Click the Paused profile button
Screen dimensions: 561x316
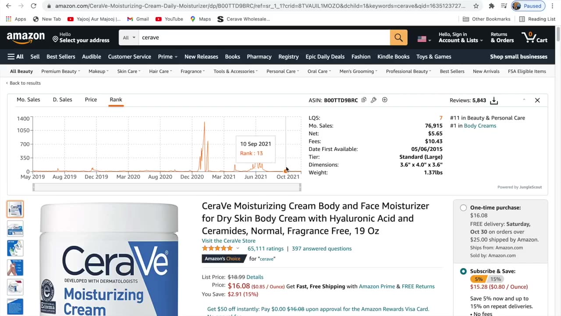(x=528, y=6)
